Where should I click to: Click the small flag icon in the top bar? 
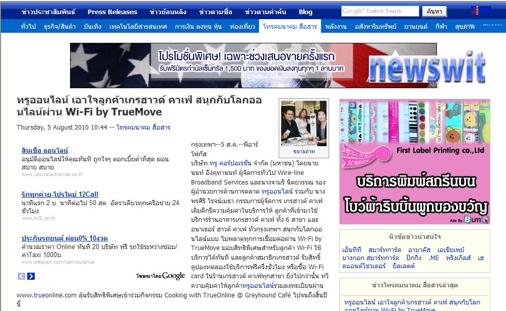click(x=475, y=11)
